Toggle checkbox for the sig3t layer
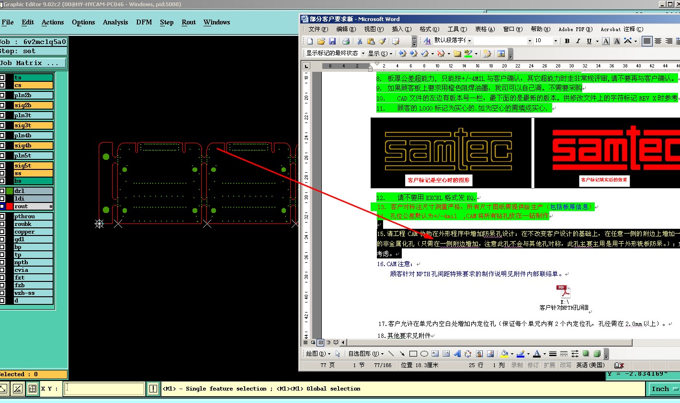 click(2, 125)
